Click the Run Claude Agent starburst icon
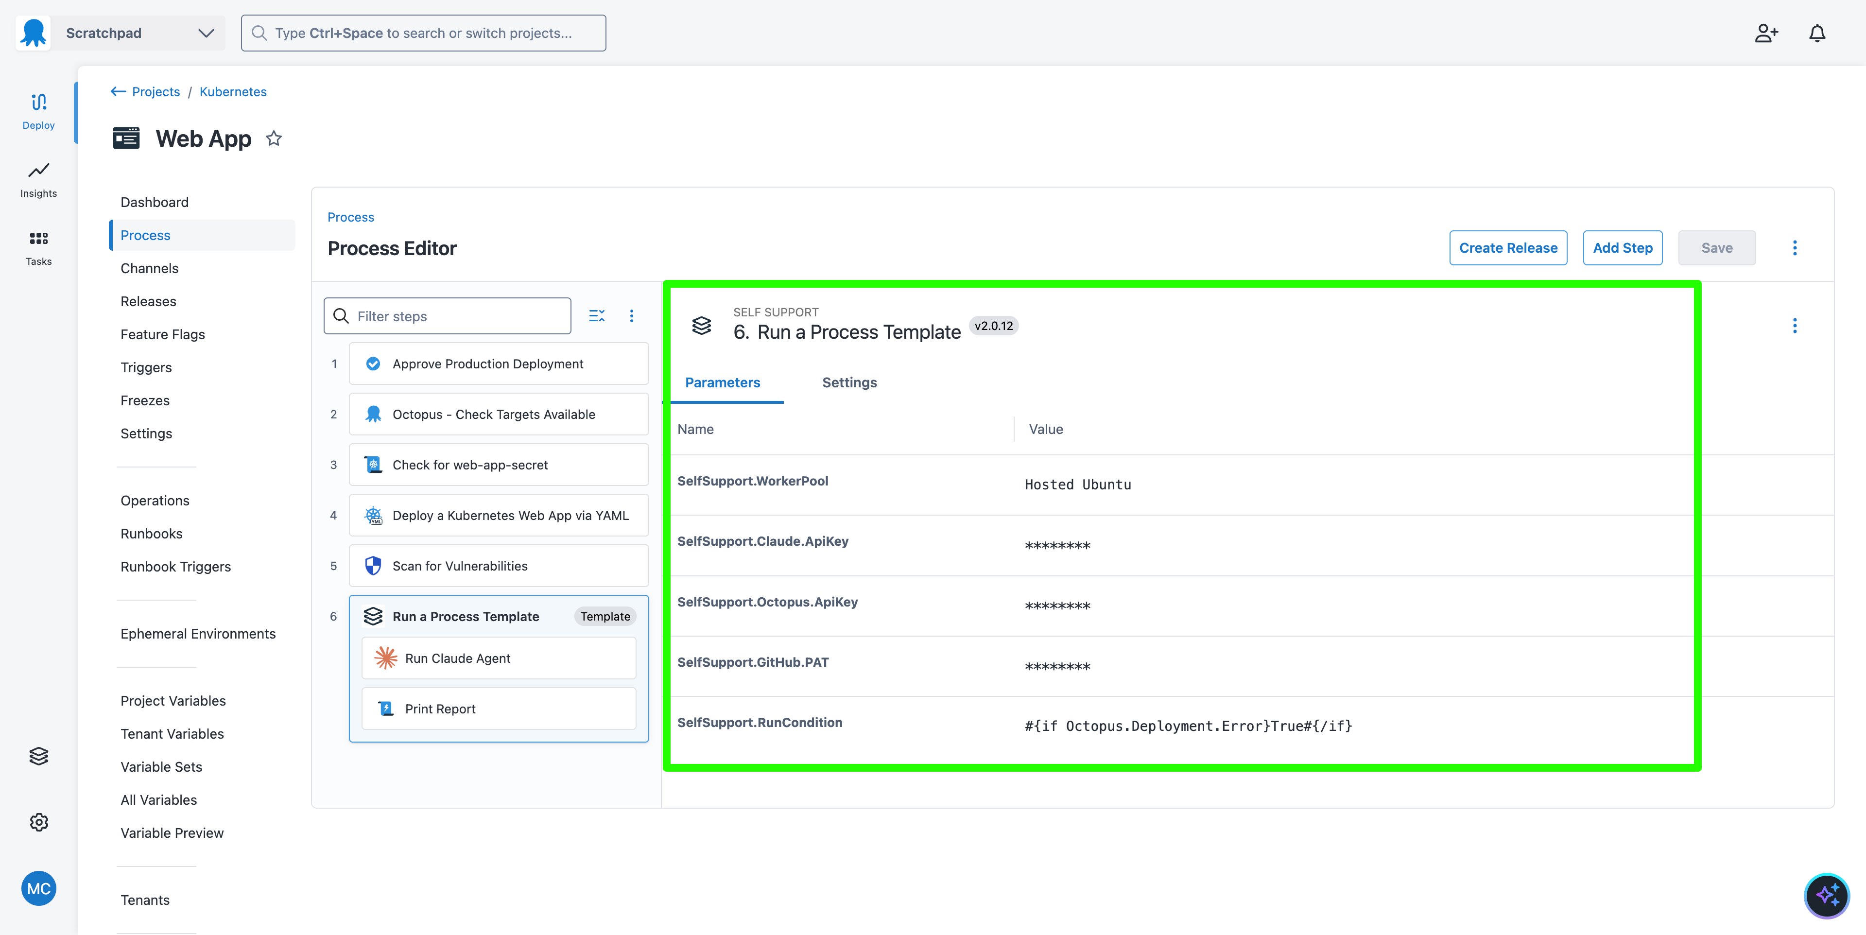Viewport: 1866px width, 935px height. pos(385,658)
